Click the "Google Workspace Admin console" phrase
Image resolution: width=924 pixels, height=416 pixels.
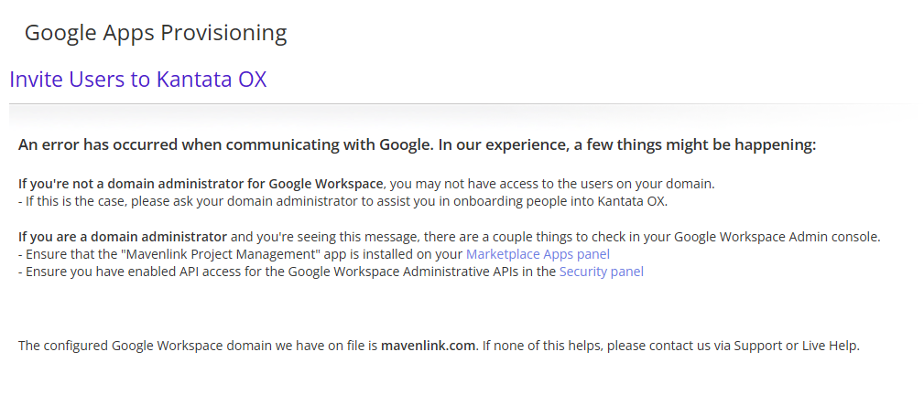point(775,237)
